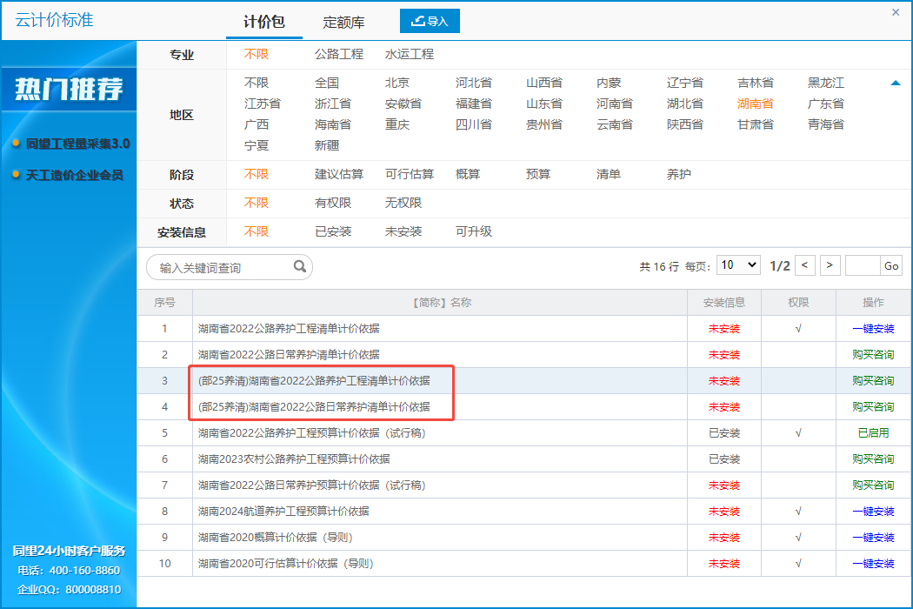This screenshot has width=913, height=609.
Task: Choose 预算 stage filter
Action: pyautogui.click(x=538, y=174)
